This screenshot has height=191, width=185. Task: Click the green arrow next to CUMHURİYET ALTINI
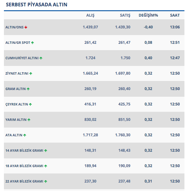coord(41,58)
